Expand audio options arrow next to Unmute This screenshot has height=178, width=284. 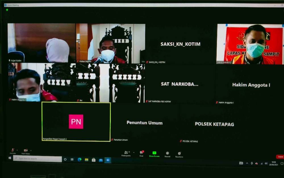pyautogui.click(x=17, y=150)
